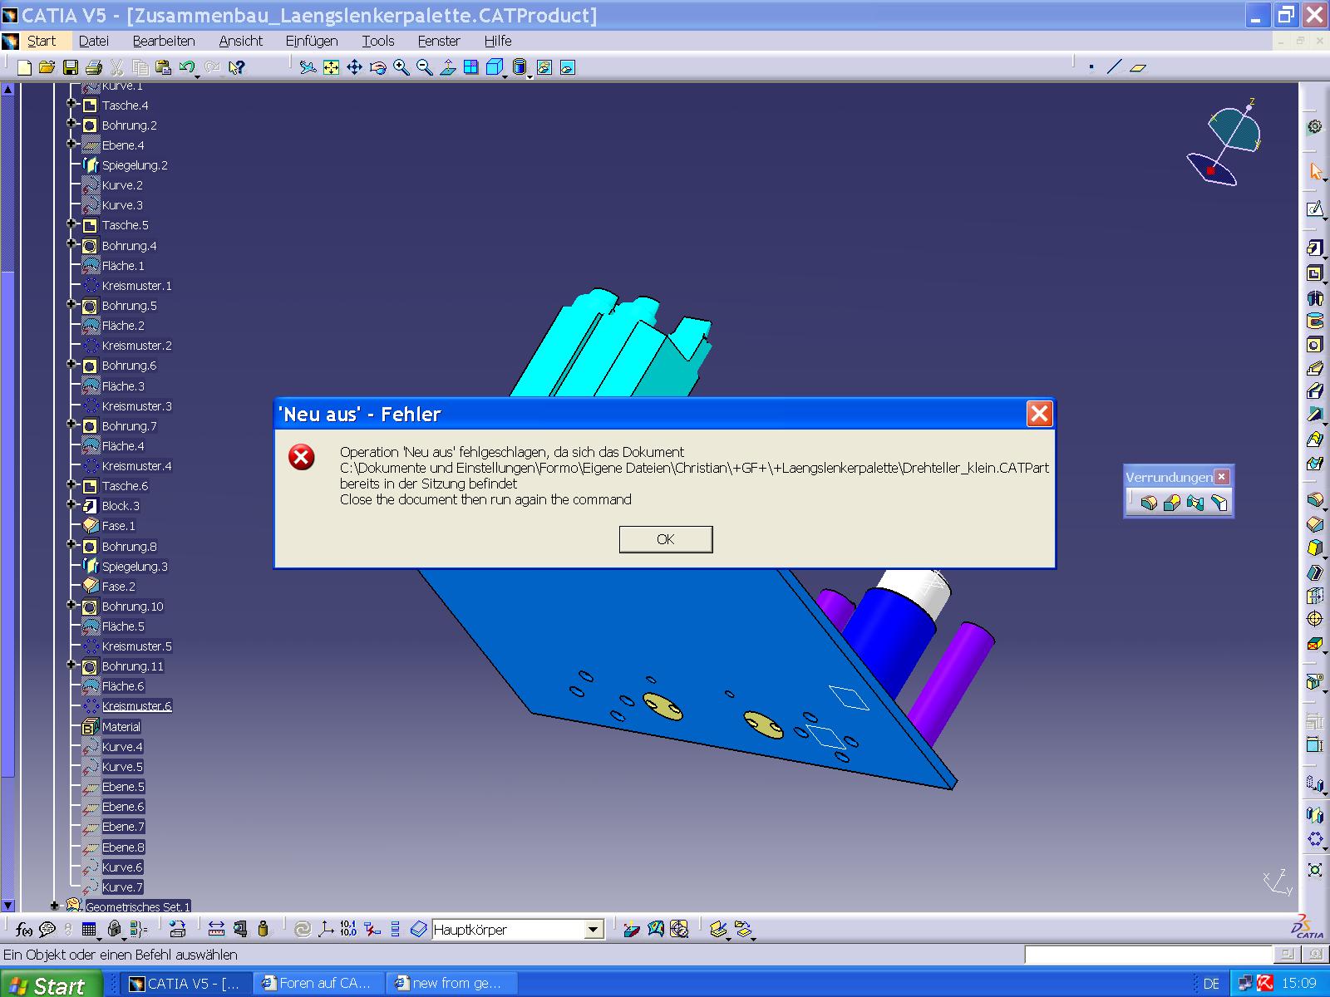Click the Windows Start button
The image size is (1330, 997).
[x=50, y=984]
